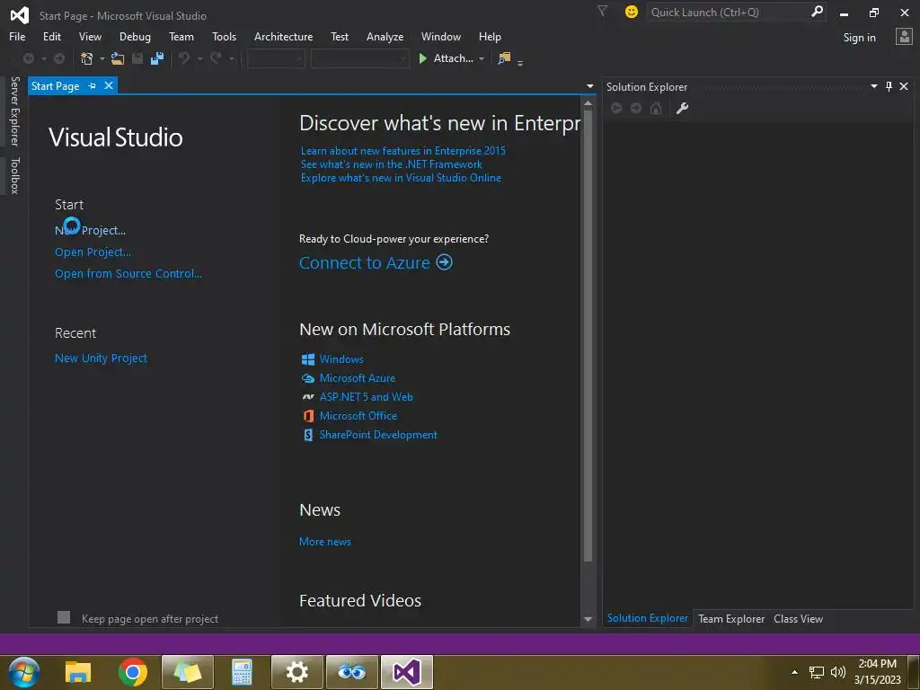Click the Navigate Backward toolbar icon

point(28,58)
